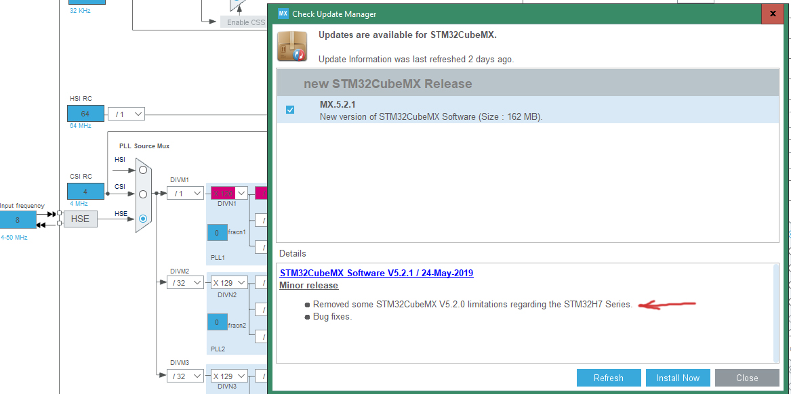Click the '4 MHz' label under CSI RC
The width and height of the screenshot is (791, 394).
[x=79, y=204]
